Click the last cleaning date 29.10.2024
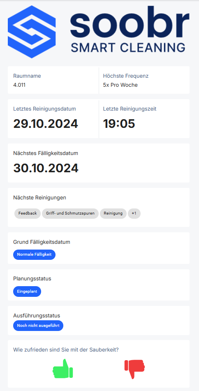The width and height of the screenshot is (199, 391). tap(45, 124)
